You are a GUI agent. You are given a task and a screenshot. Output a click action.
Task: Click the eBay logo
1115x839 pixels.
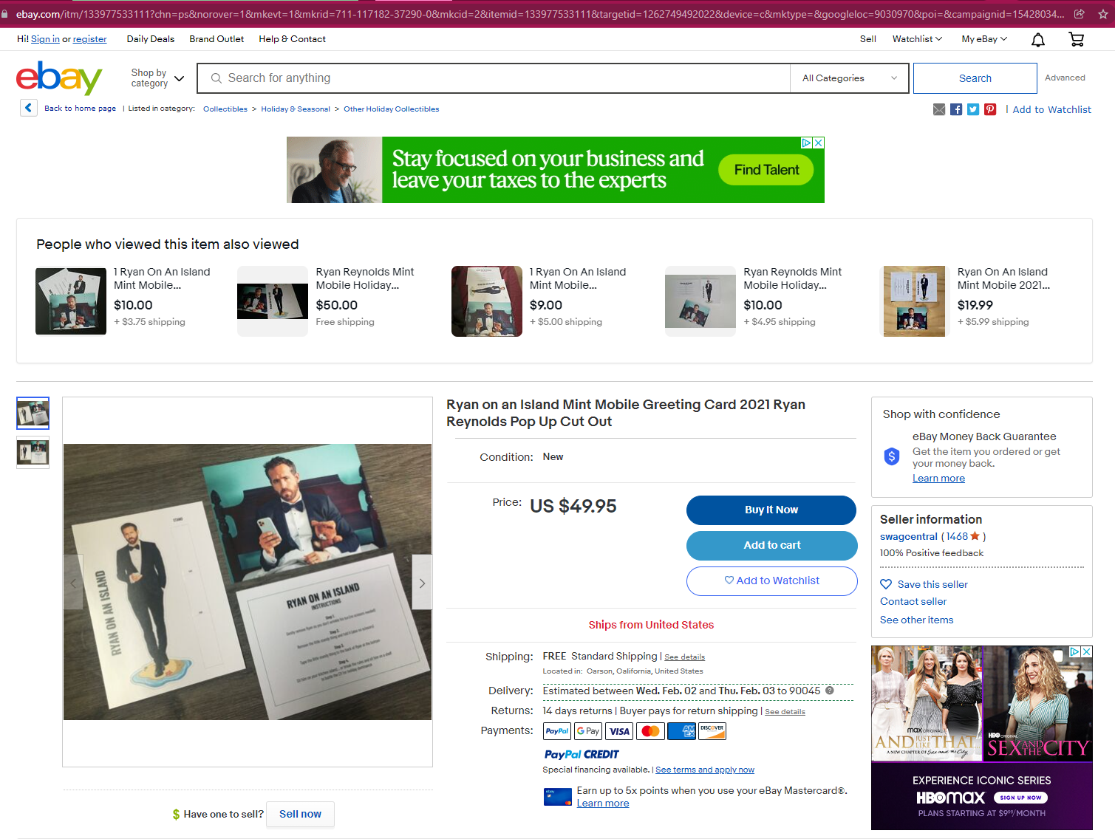pos(59,78)
